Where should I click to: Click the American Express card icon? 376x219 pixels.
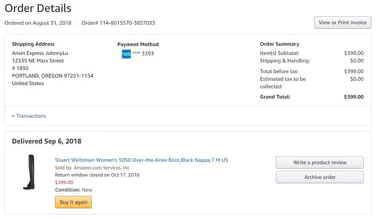coord(126,54)
